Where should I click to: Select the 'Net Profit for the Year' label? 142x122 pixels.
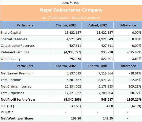pos(18,100)
